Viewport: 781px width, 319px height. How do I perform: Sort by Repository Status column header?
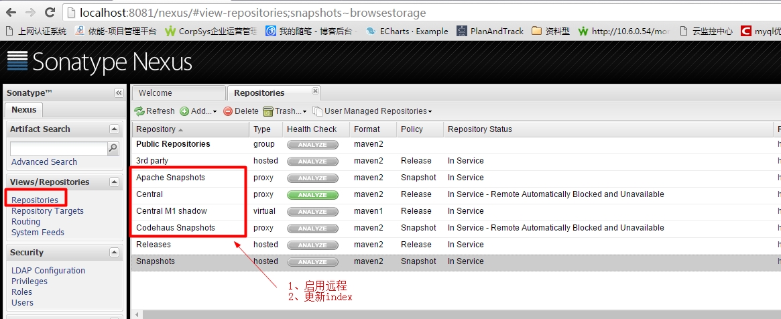click(608, 129)
